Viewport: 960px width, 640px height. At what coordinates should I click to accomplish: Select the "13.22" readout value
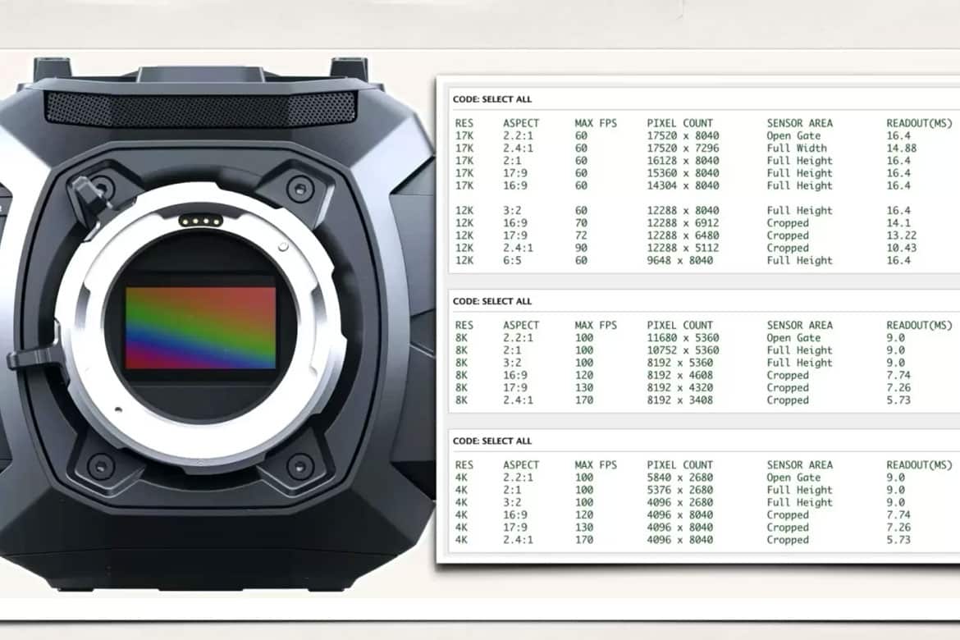coord(901,235)
